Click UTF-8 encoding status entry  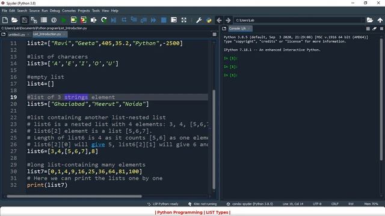click(x=317, y=204)
